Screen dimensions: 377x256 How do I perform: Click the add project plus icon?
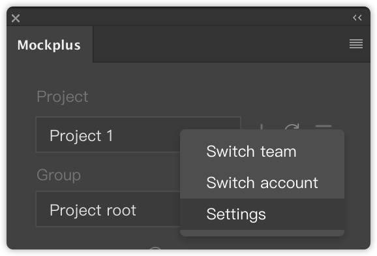pos(262,127)
